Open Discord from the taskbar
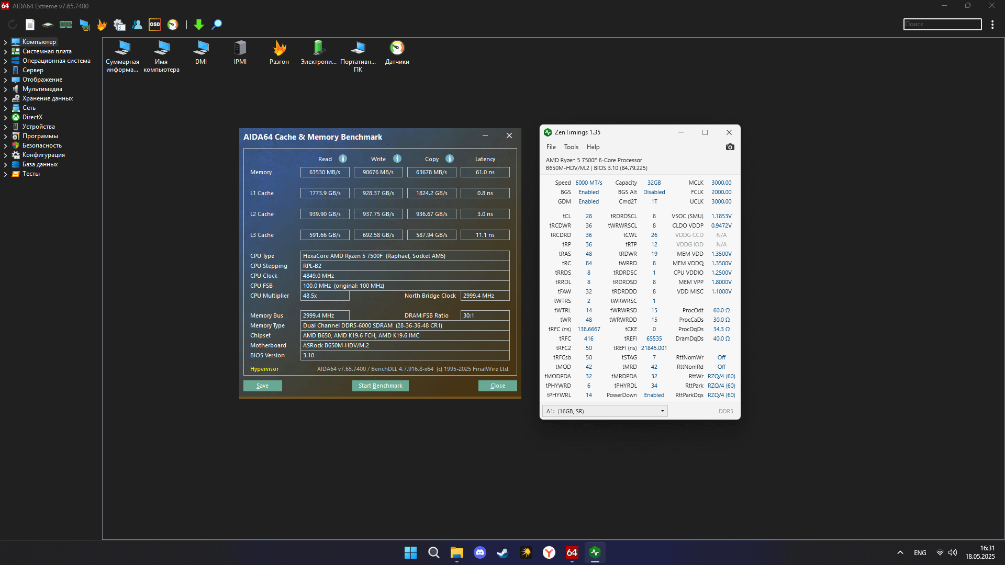The image size is (1005, 565). click(480, 552)
